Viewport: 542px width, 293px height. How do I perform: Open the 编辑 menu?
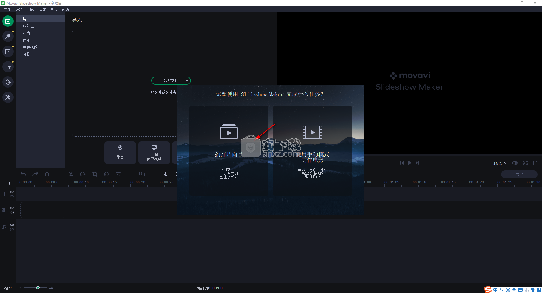point(19,10)
